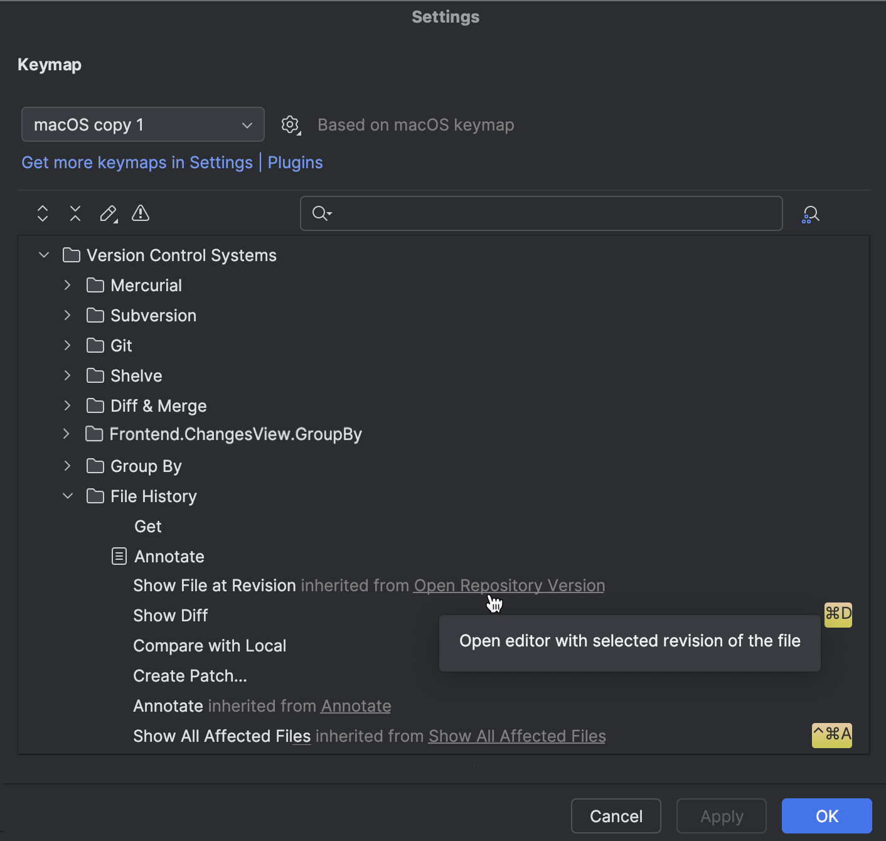886x841 pixels.
Task: Expand the Shelve folder
Action: click(67, 375)
